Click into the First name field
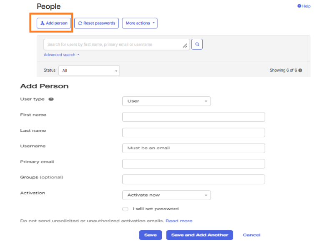This screenshot has width=319, height=249. pos(193,117)
